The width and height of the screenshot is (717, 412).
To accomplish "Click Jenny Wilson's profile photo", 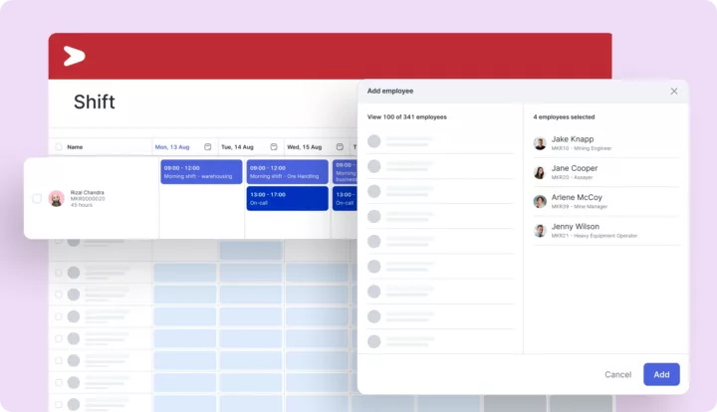I will [x=540, y=231].
